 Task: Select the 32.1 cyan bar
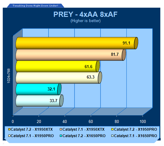[39, 89]
